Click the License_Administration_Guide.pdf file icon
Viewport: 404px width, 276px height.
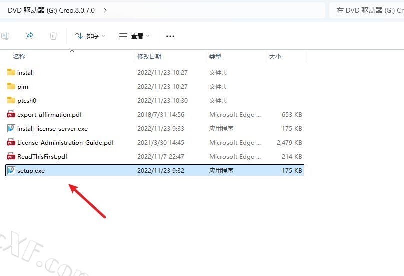[x=11, y=142]
